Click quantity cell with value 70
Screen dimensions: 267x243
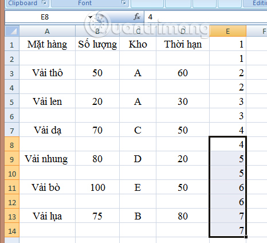click(x=97, y=130)
